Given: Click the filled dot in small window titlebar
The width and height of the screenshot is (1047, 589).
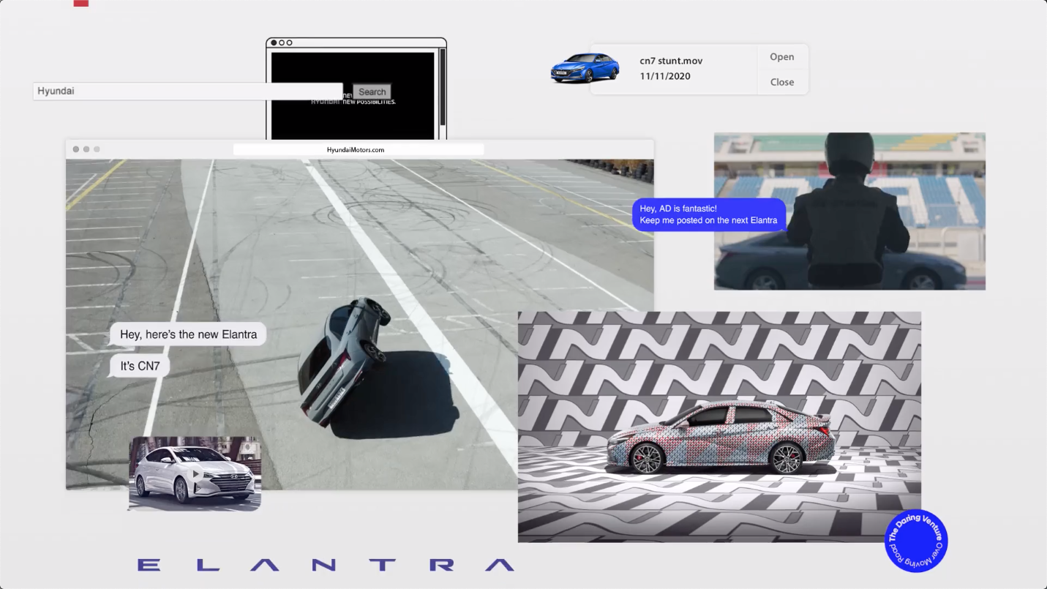Looking at the screenshot, I should [274, 43].
